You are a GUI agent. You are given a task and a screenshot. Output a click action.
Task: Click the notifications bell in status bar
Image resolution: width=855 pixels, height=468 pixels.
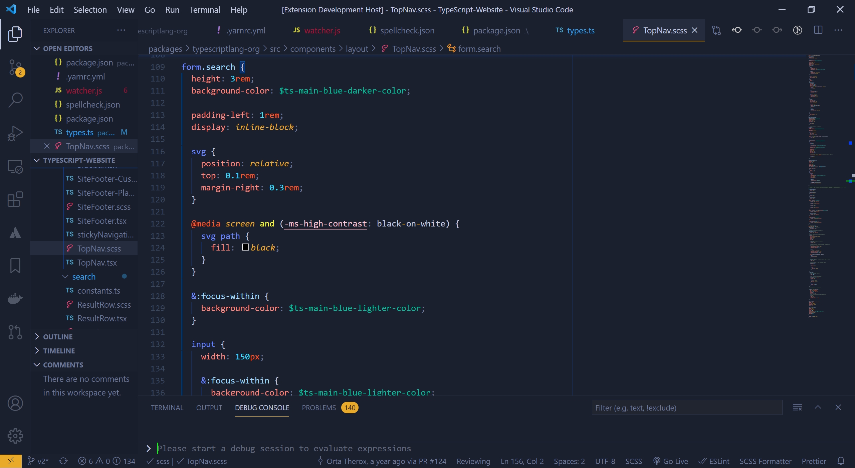[x=841, y=461]
